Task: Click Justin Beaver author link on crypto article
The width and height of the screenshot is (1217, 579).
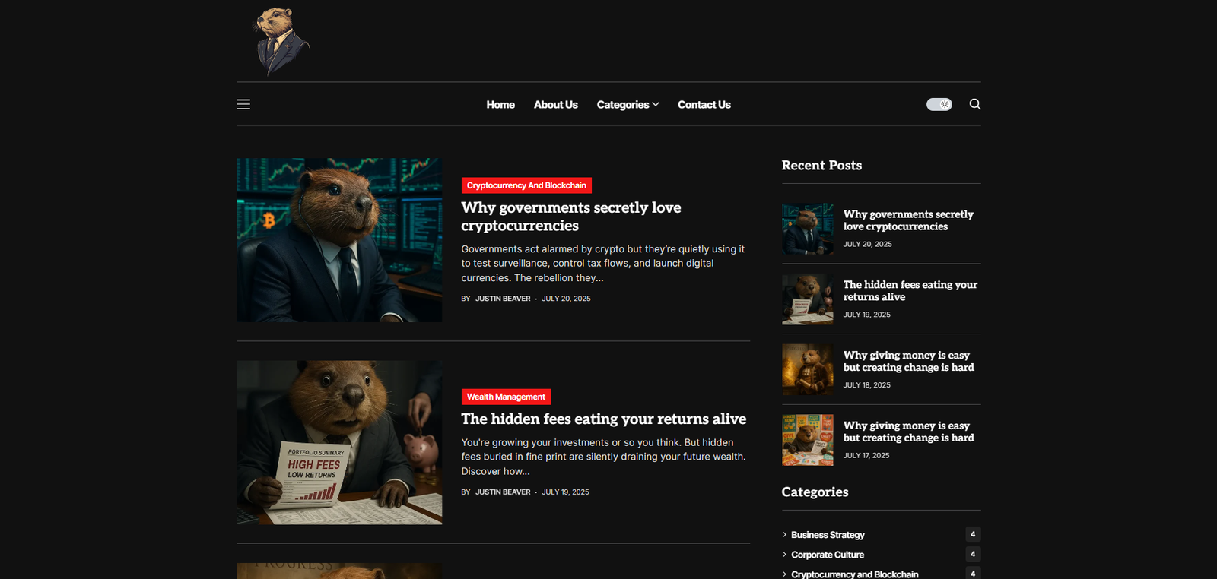Action: (503, 299)
